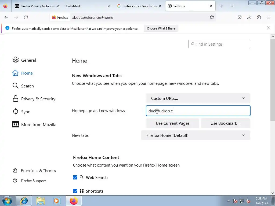
Task: Click the info icon in the notification bar
Action: click(7, 28)
